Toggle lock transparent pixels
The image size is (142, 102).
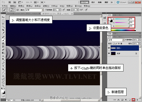(114, 44)
